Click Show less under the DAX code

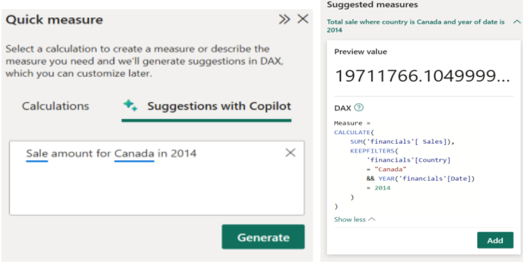pyautogui.click(x=355, y=219)
